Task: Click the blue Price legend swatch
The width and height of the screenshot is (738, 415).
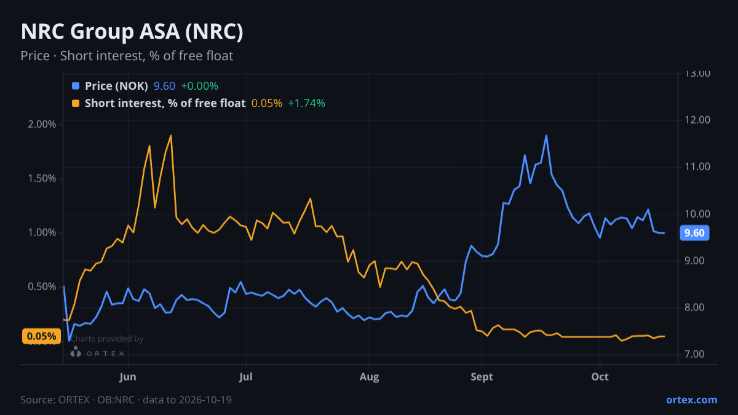Action: [x=76, y=86]
